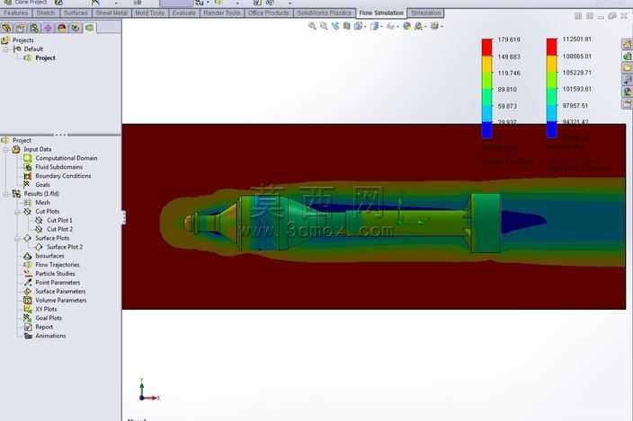
Task: Select the Flow Simulation tab
Action: [381, 13]
